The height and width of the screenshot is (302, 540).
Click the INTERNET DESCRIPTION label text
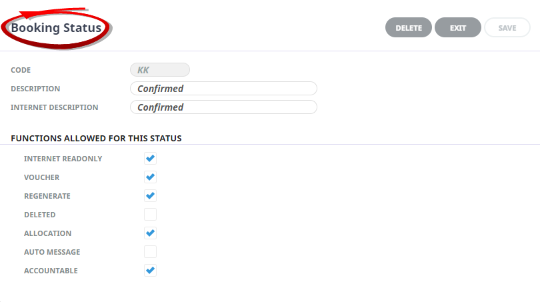[x=55, y=107]
